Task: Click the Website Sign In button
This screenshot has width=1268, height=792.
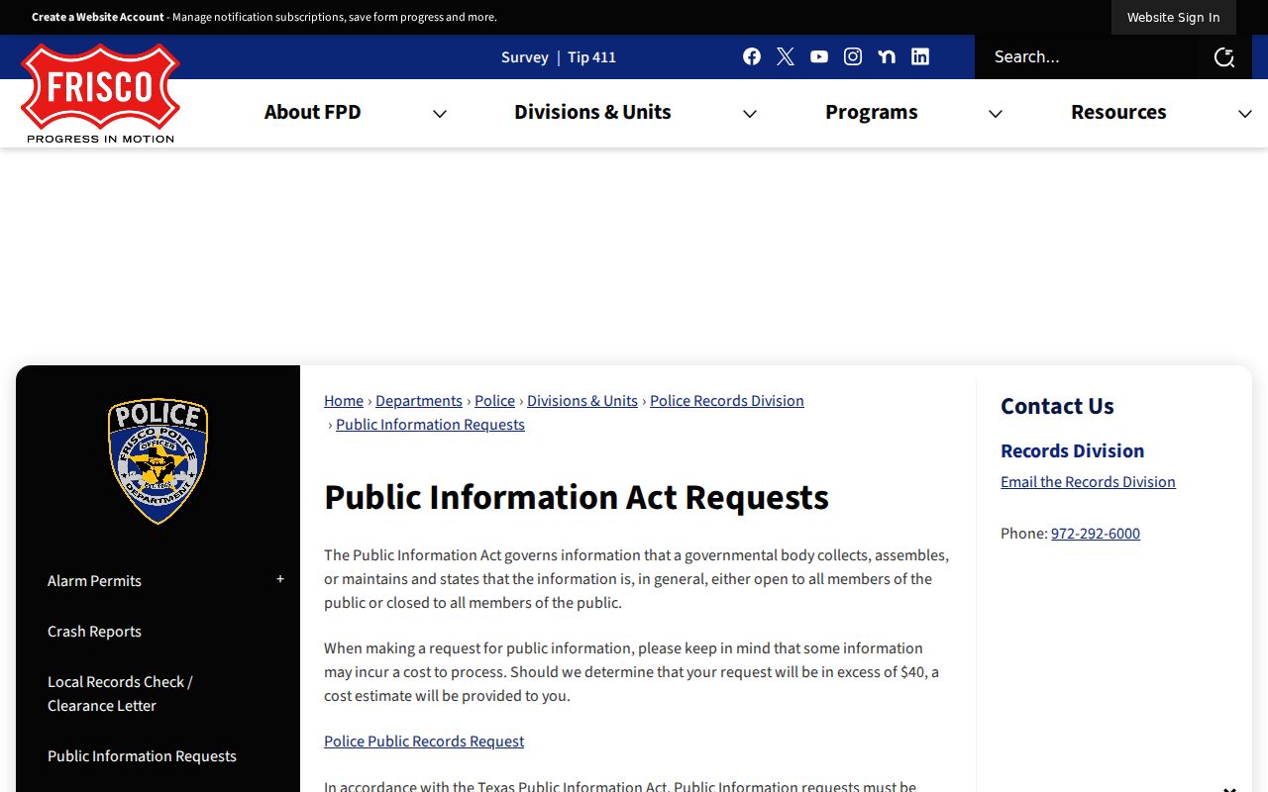Action: (1173, 17)
